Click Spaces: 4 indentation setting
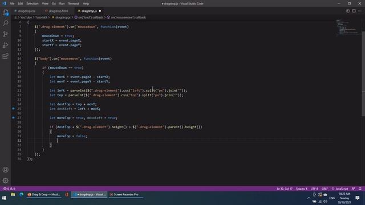Viewport: 365px width, 205px height. pyautogui.click(x=302, y=188)
